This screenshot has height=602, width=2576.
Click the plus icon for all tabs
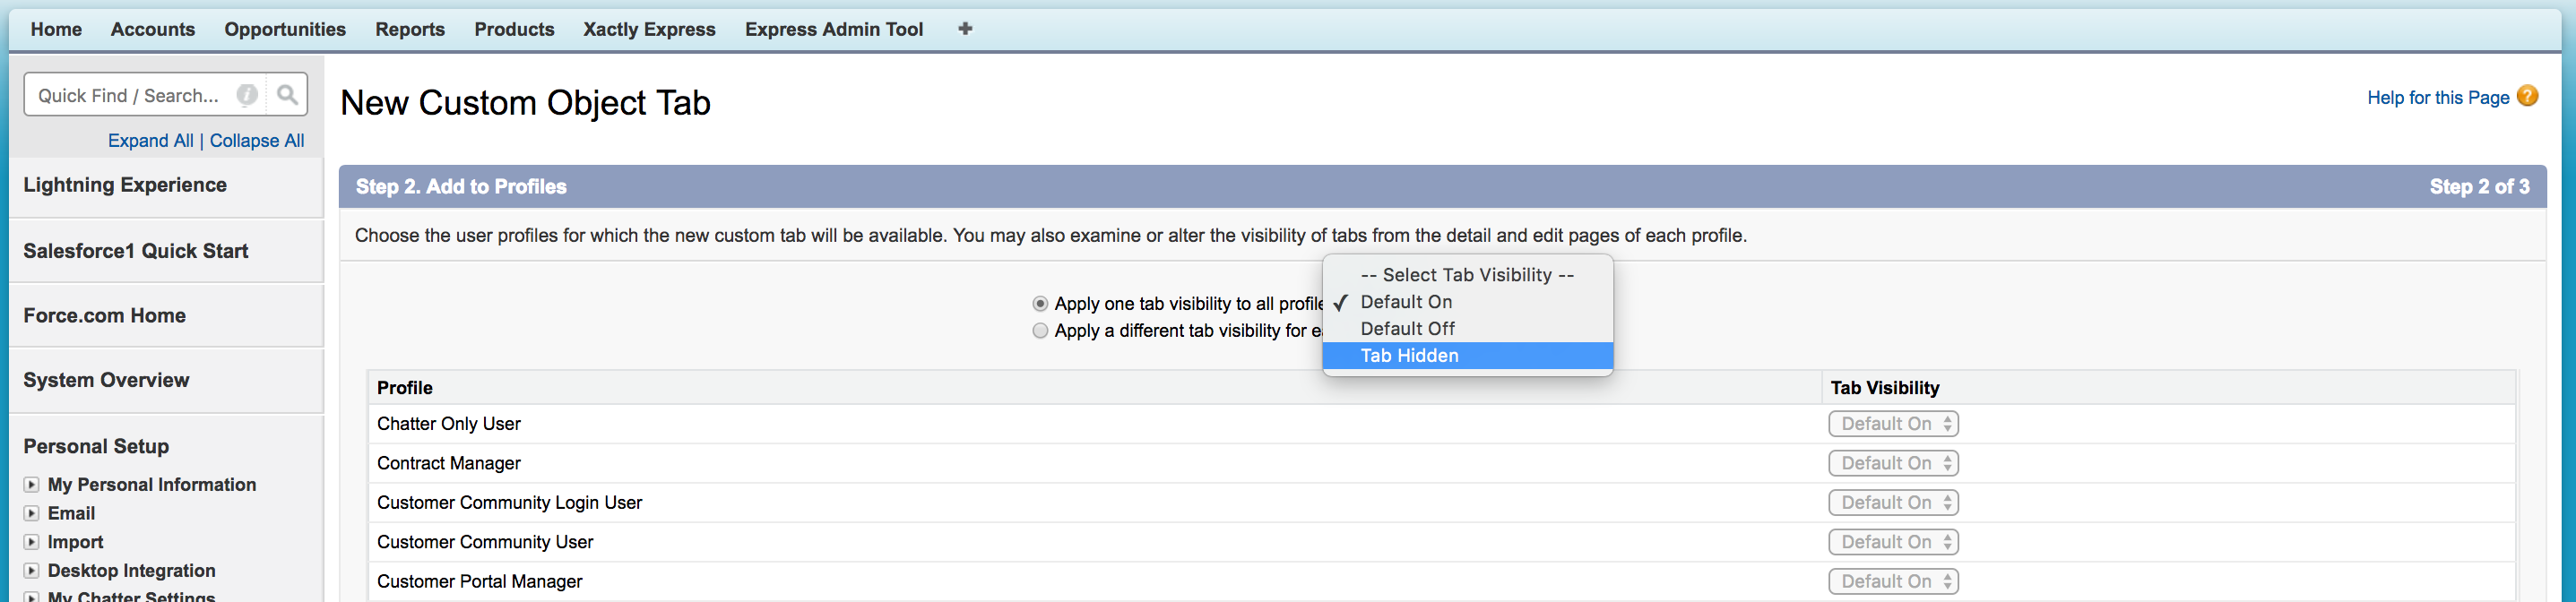tap(965, 29)
